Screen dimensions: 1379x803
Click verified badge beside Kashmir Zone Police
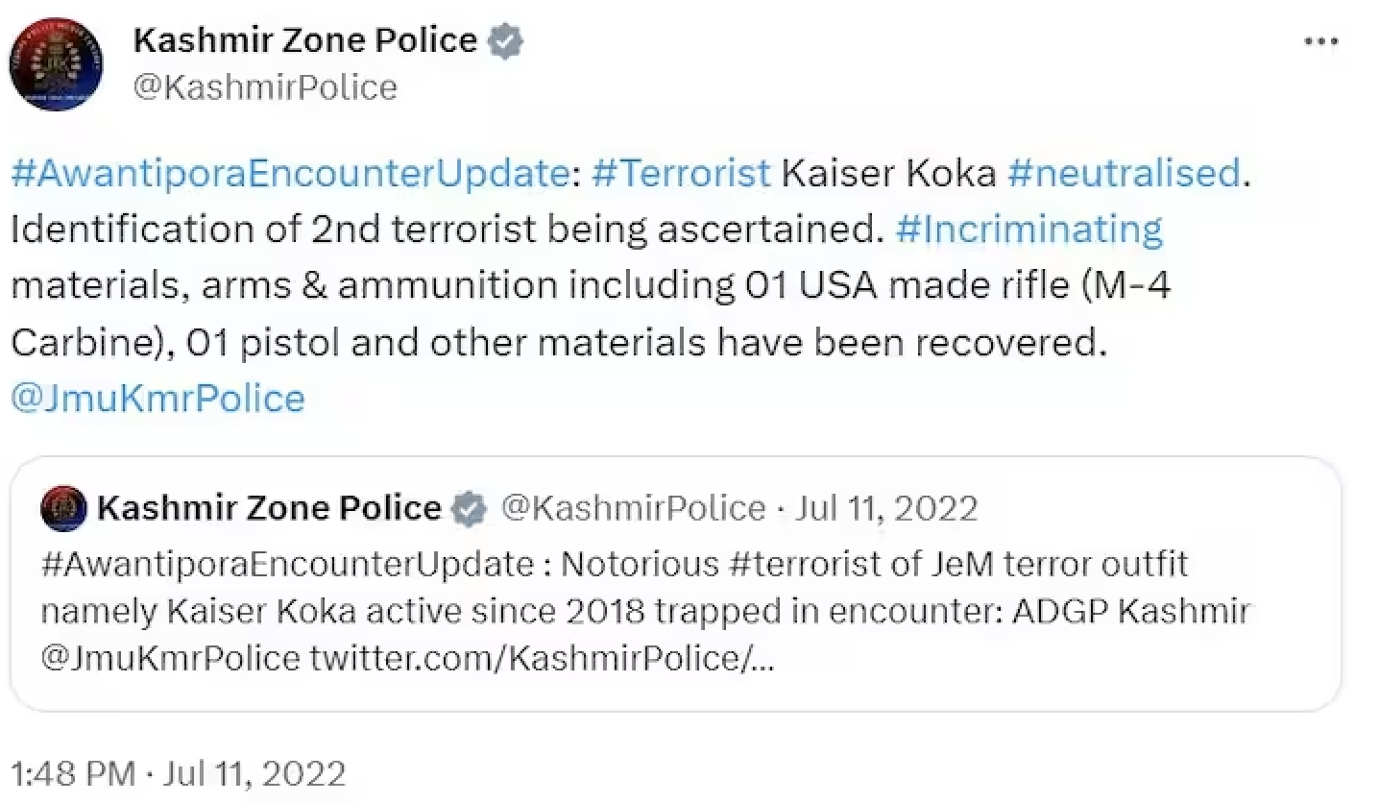pyautogui.click(x=506, y=41)
